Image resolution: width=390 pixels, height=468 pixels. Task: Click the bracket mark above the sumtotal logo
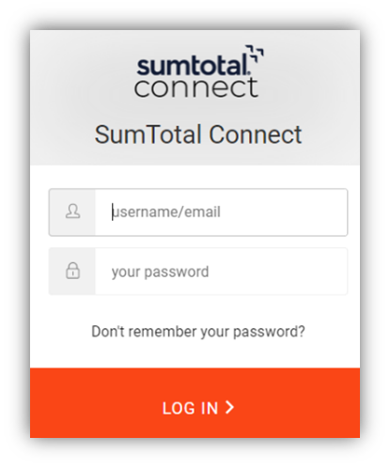(255, 53)
